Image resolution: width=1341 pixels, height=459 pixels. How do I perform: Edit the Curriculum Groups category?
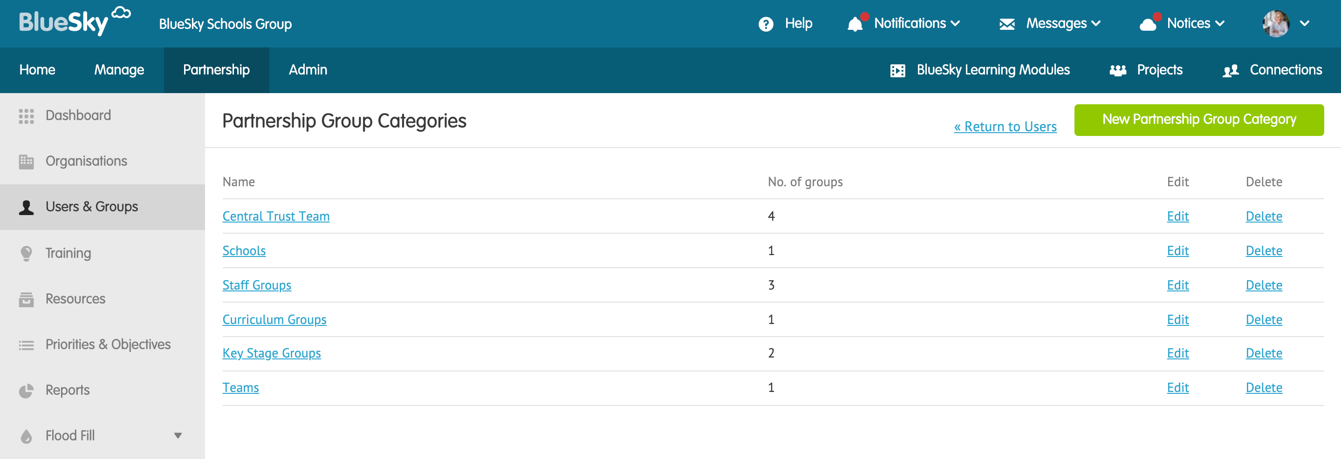coord(1177,319)
